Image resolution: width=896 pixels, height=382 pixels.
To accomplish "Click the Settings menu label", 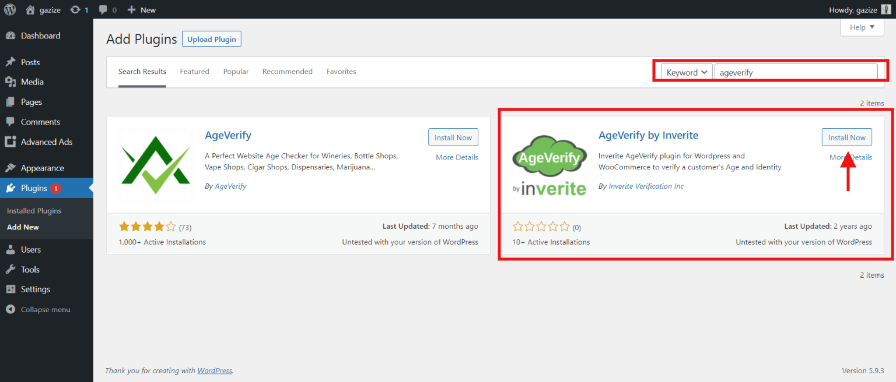I will tap(36, 289).
